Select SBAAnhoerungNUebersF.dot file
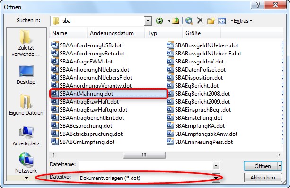 92,77
